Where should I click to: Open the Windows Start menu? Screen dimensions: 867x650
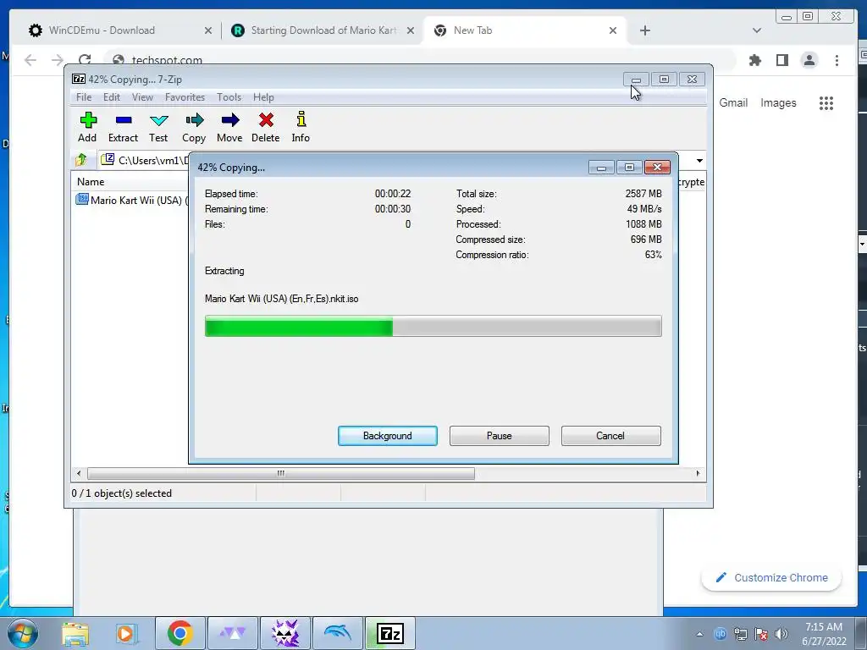tap(23, 633)
